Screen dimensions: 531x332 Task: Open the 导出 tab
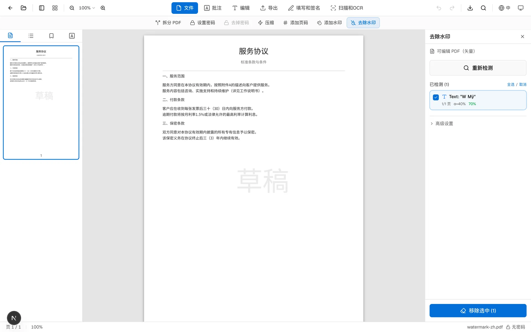[269, 8]
